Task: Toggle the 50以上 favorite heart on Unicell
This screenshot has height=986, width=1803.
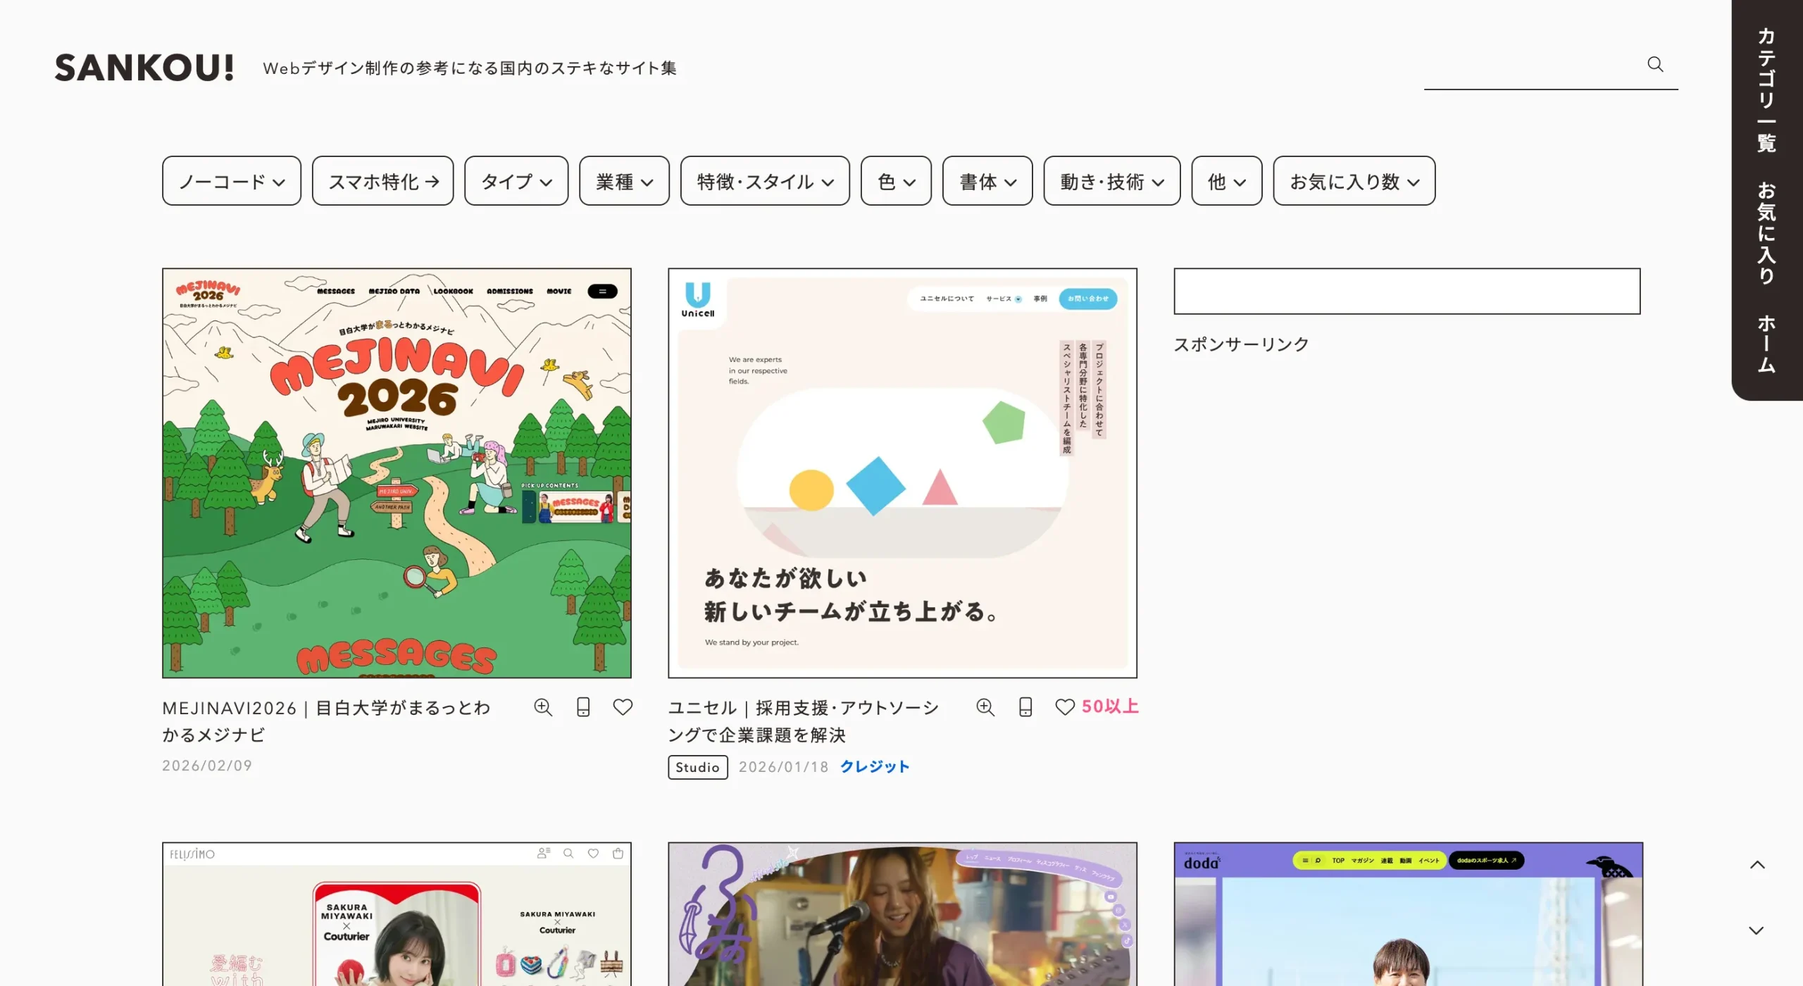Action: tap(1065, 707)
